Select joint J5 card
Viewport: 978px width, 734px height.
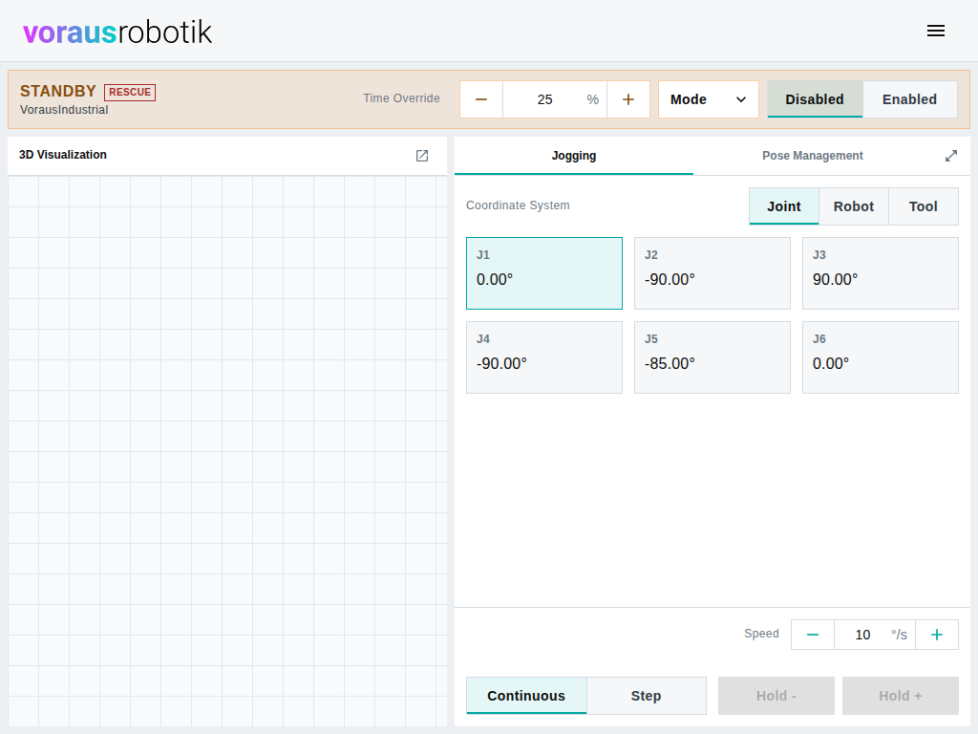(712, 357)
